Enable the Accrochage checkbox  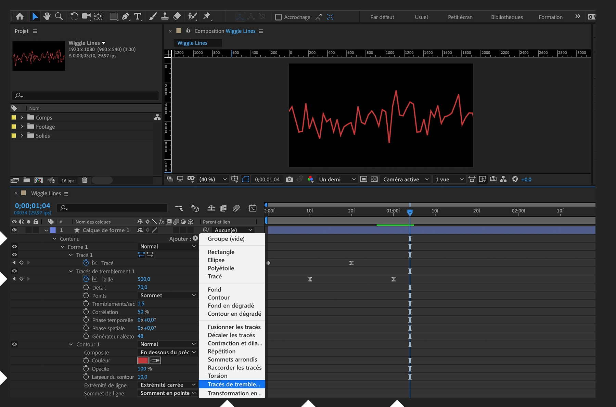point(279,17)
